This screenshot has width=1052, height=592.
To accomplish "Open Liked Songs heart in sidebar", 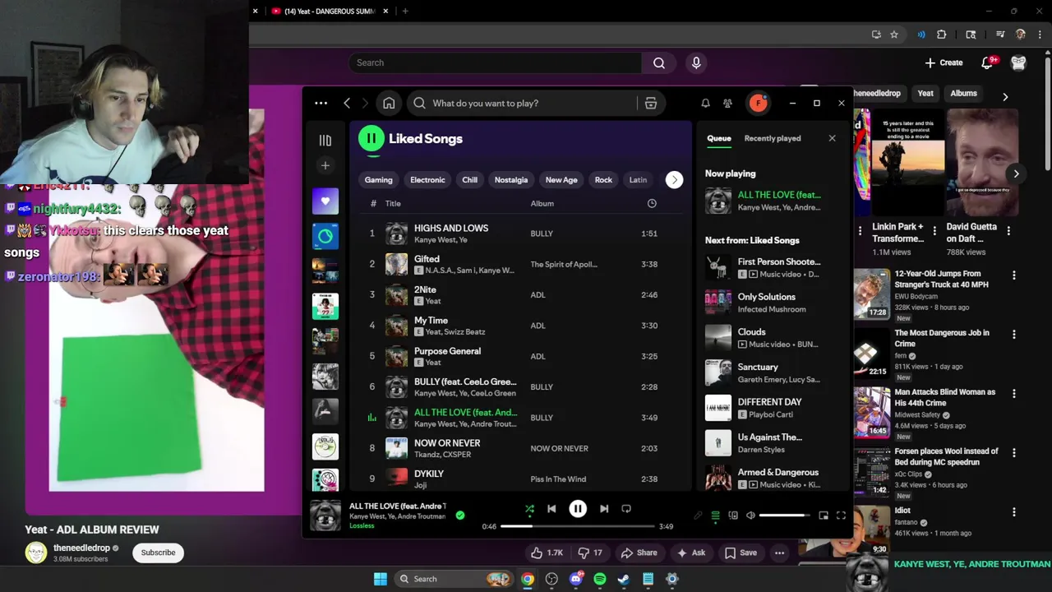I will click(325, 201).
